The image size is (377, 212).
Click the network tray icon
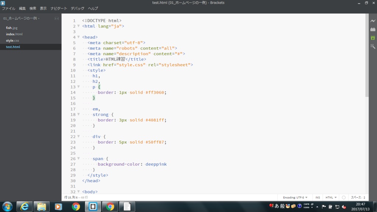click(337, 207)
